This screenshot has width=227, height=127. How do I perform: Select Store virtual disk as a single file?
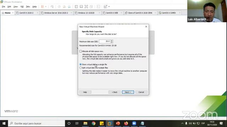point(81,64)
